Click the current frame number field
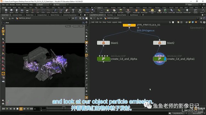 (x=36, y=109)
